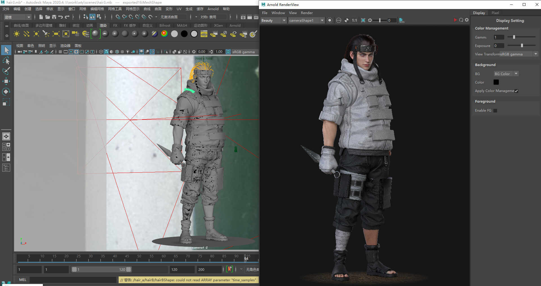Image resolution: width=541 pixels, height=286 pixels.
Task: Select the Paint selection brush tool
Action: pyautogui.click(x=6, y=71)
